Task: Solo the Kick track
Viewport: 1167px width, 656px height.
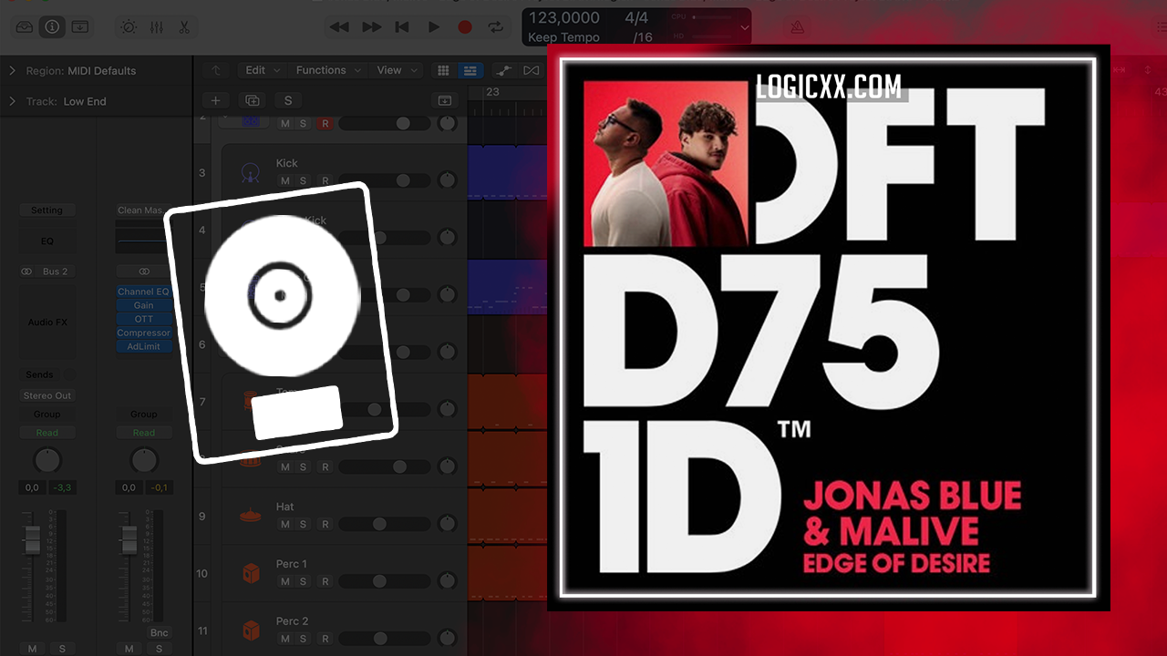Action: 304,180
